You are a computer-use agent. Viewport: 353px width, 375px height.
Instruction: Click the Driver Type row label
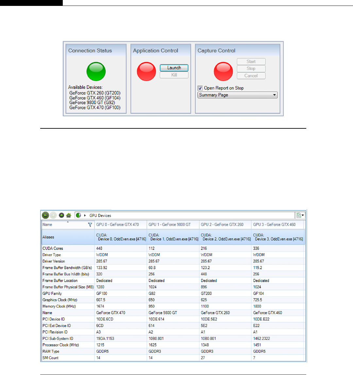tap(52, 255)
